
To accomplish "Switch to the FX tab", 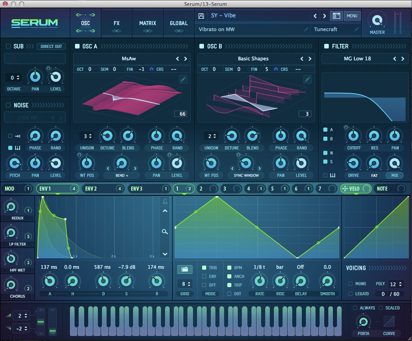I will [117, 23].
